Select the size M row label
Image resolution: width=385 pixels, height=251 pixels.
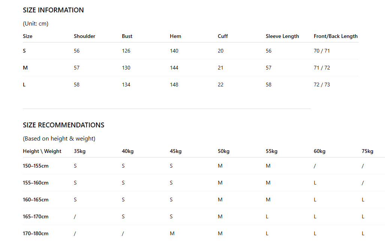coord(25,68)
